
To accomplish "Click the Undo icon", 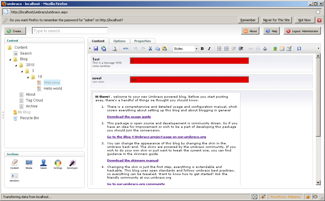I will click(x=135, y=49).
